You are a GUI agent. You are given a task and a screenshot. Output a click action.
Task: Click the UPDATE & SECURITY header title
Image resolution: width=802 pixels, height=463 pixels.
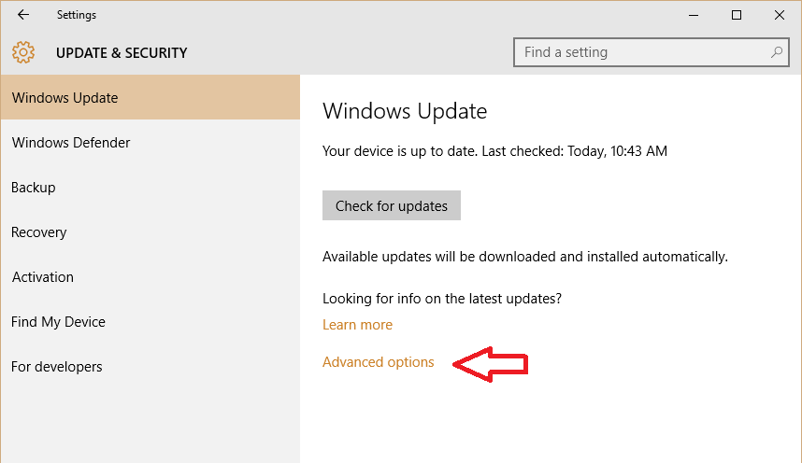click(x=122, y=52)
